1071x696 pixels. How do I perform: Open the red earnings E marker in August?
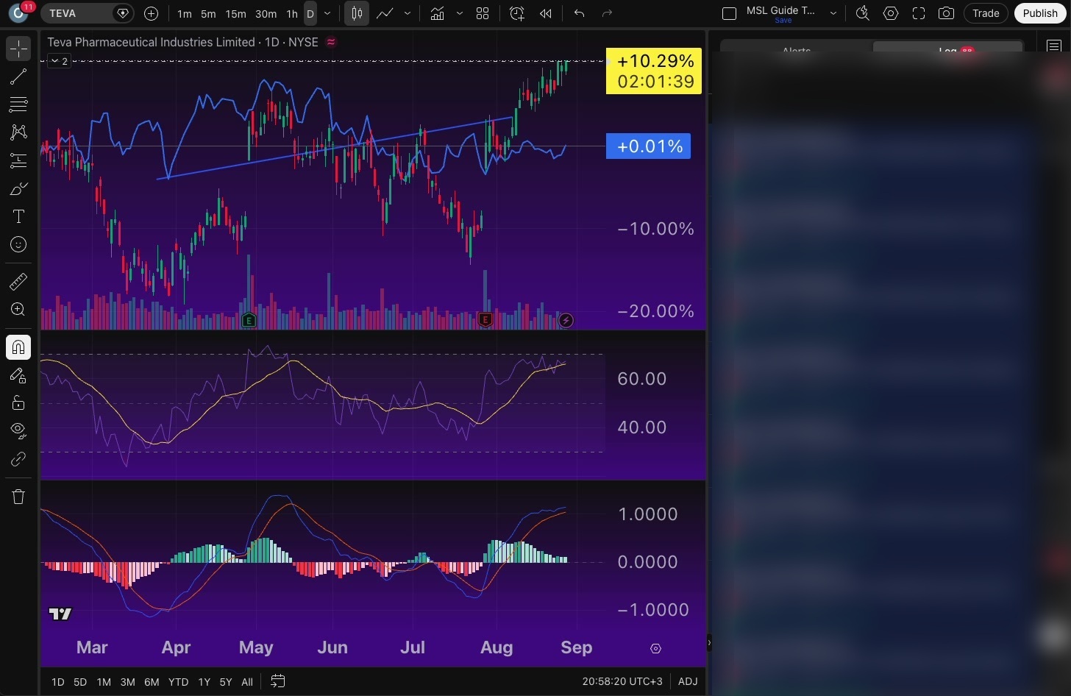point(485,319)
